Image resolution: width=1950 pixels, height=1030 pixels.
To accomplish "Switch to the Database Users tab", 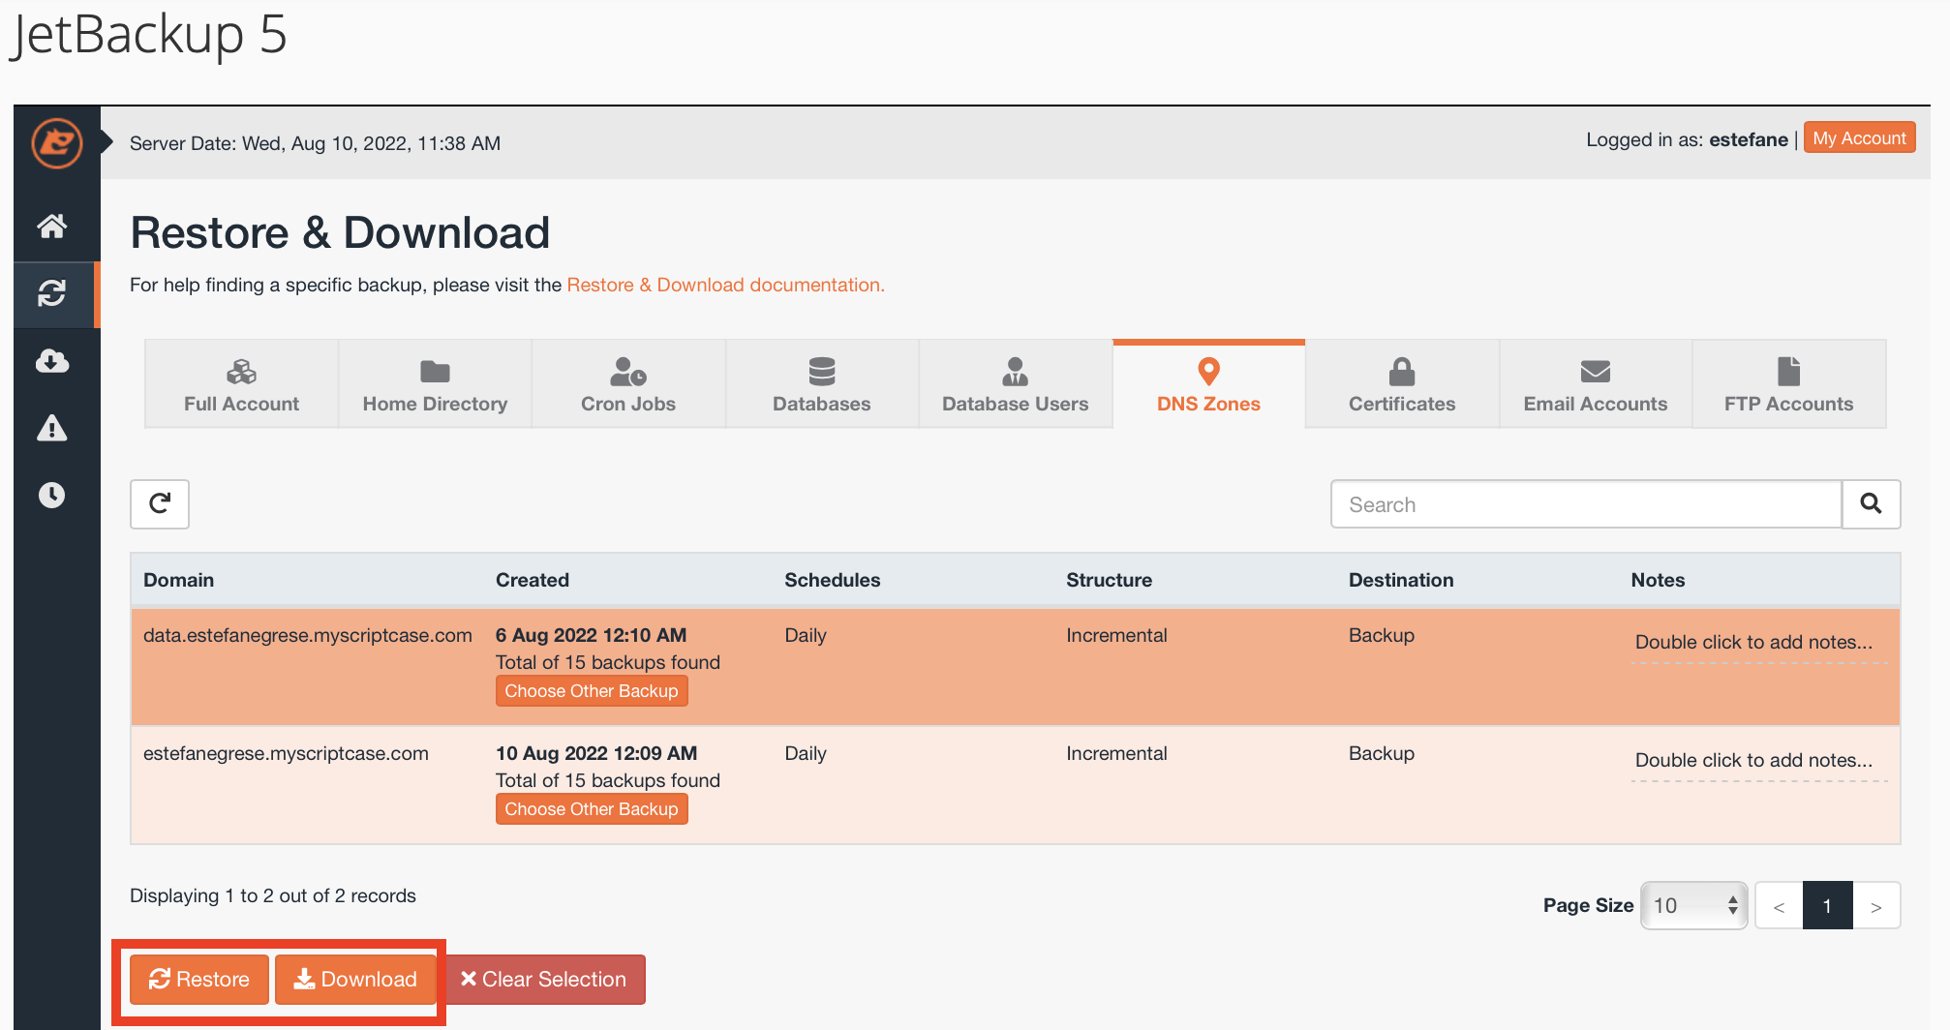I will 1016,384.
